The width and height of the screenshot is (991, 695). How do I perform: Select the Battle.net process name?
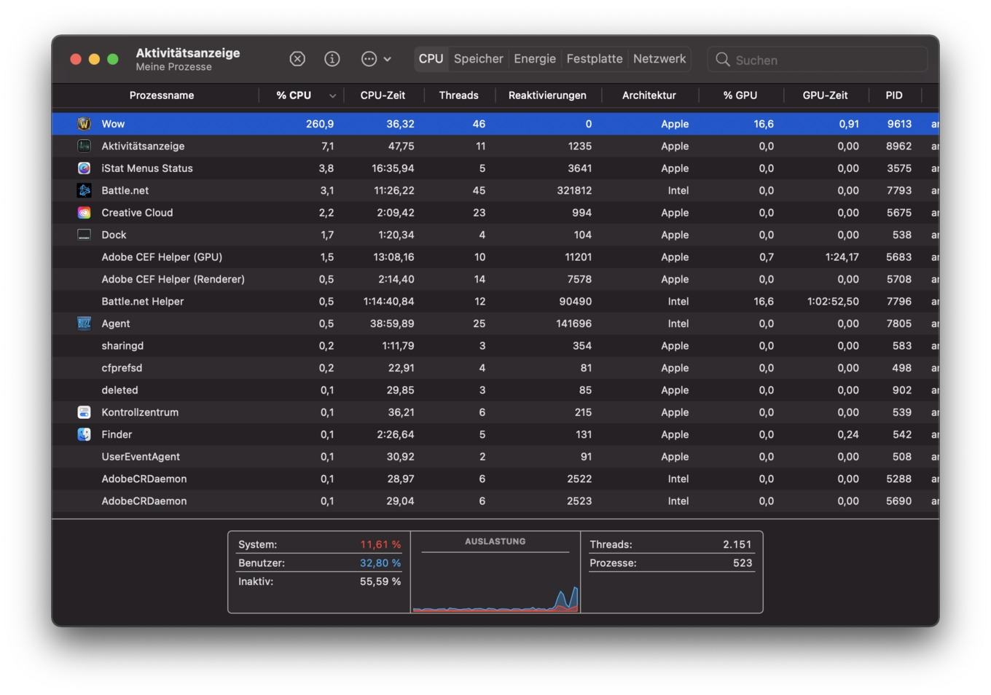tap(125, 190)
